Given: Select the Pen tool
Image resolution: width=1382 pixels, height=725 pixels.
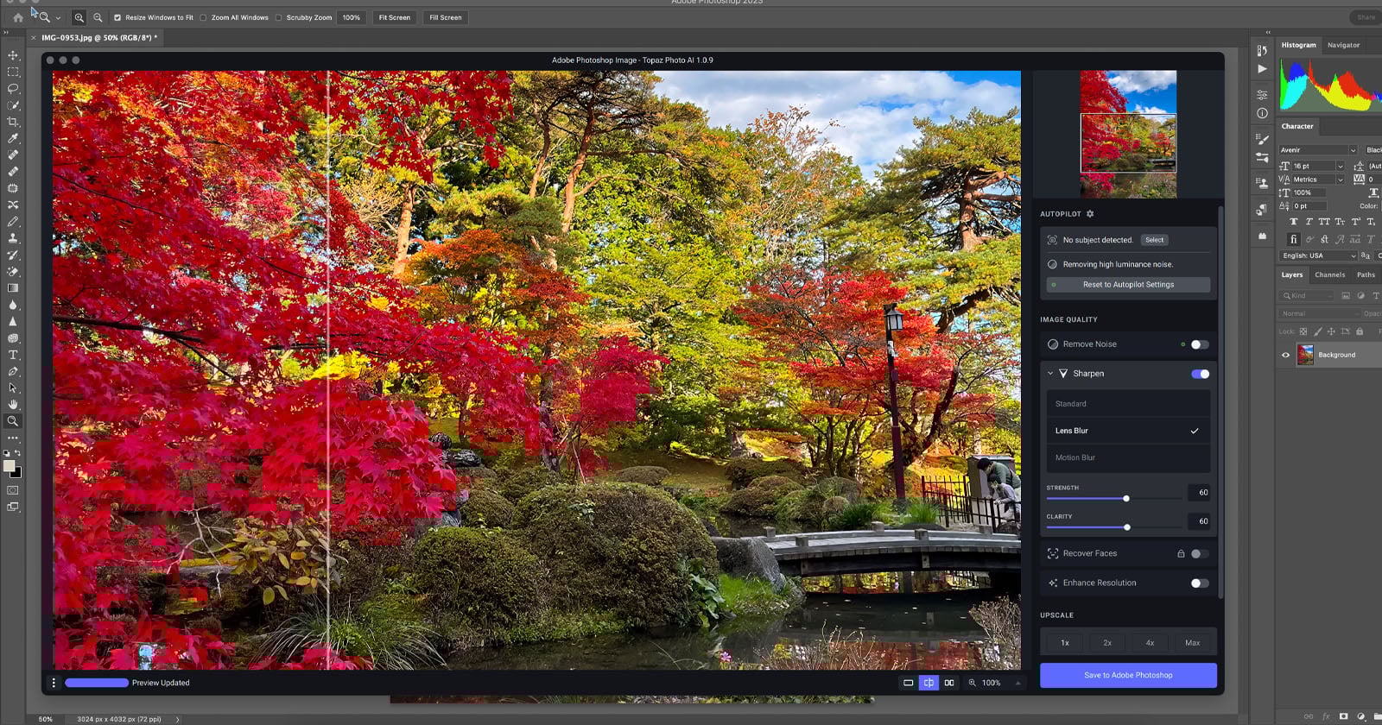Looking at the screenshot, I should tap(13, 371).
